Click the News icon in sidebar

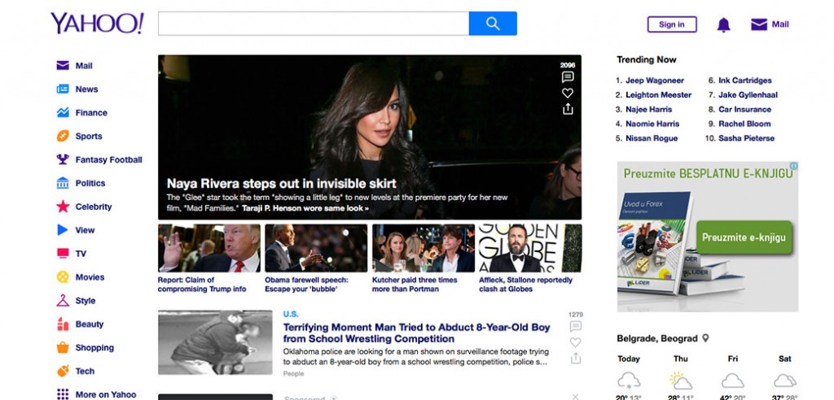(x=63, y=89)
